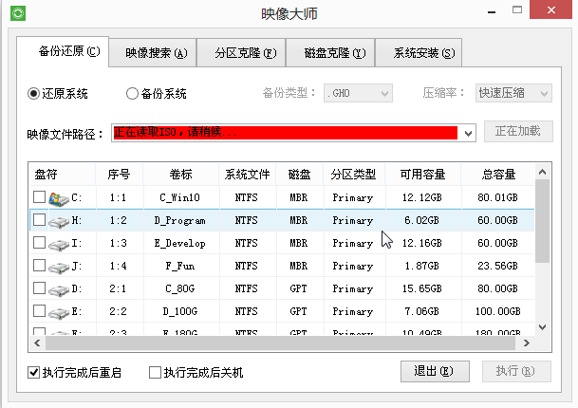Screen dimensions: 578x408
Task: Click the vertical scrollbar down arrow
Action: pos(542,327)
